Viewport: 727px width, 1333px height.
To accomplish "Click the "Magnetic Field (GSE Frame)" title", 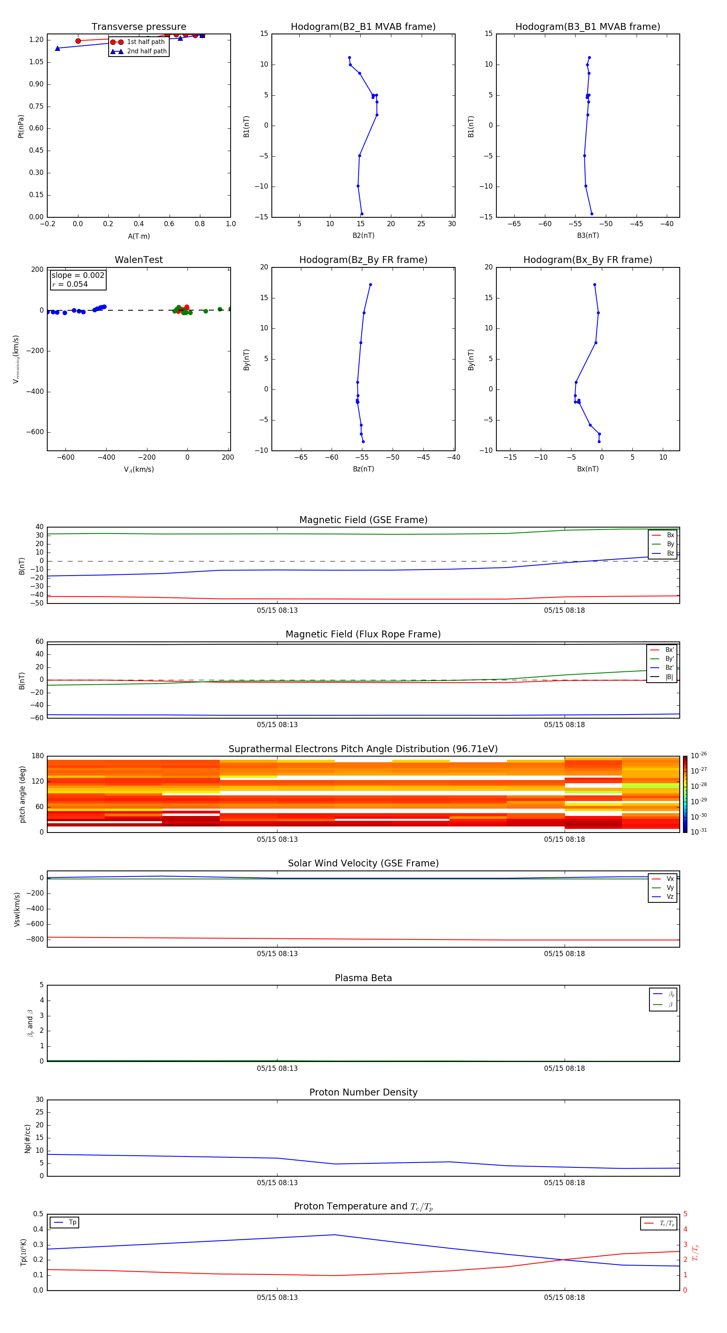I will 363,520.
